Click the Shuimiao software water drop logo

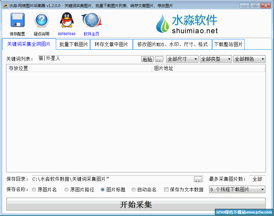[163, 24]
